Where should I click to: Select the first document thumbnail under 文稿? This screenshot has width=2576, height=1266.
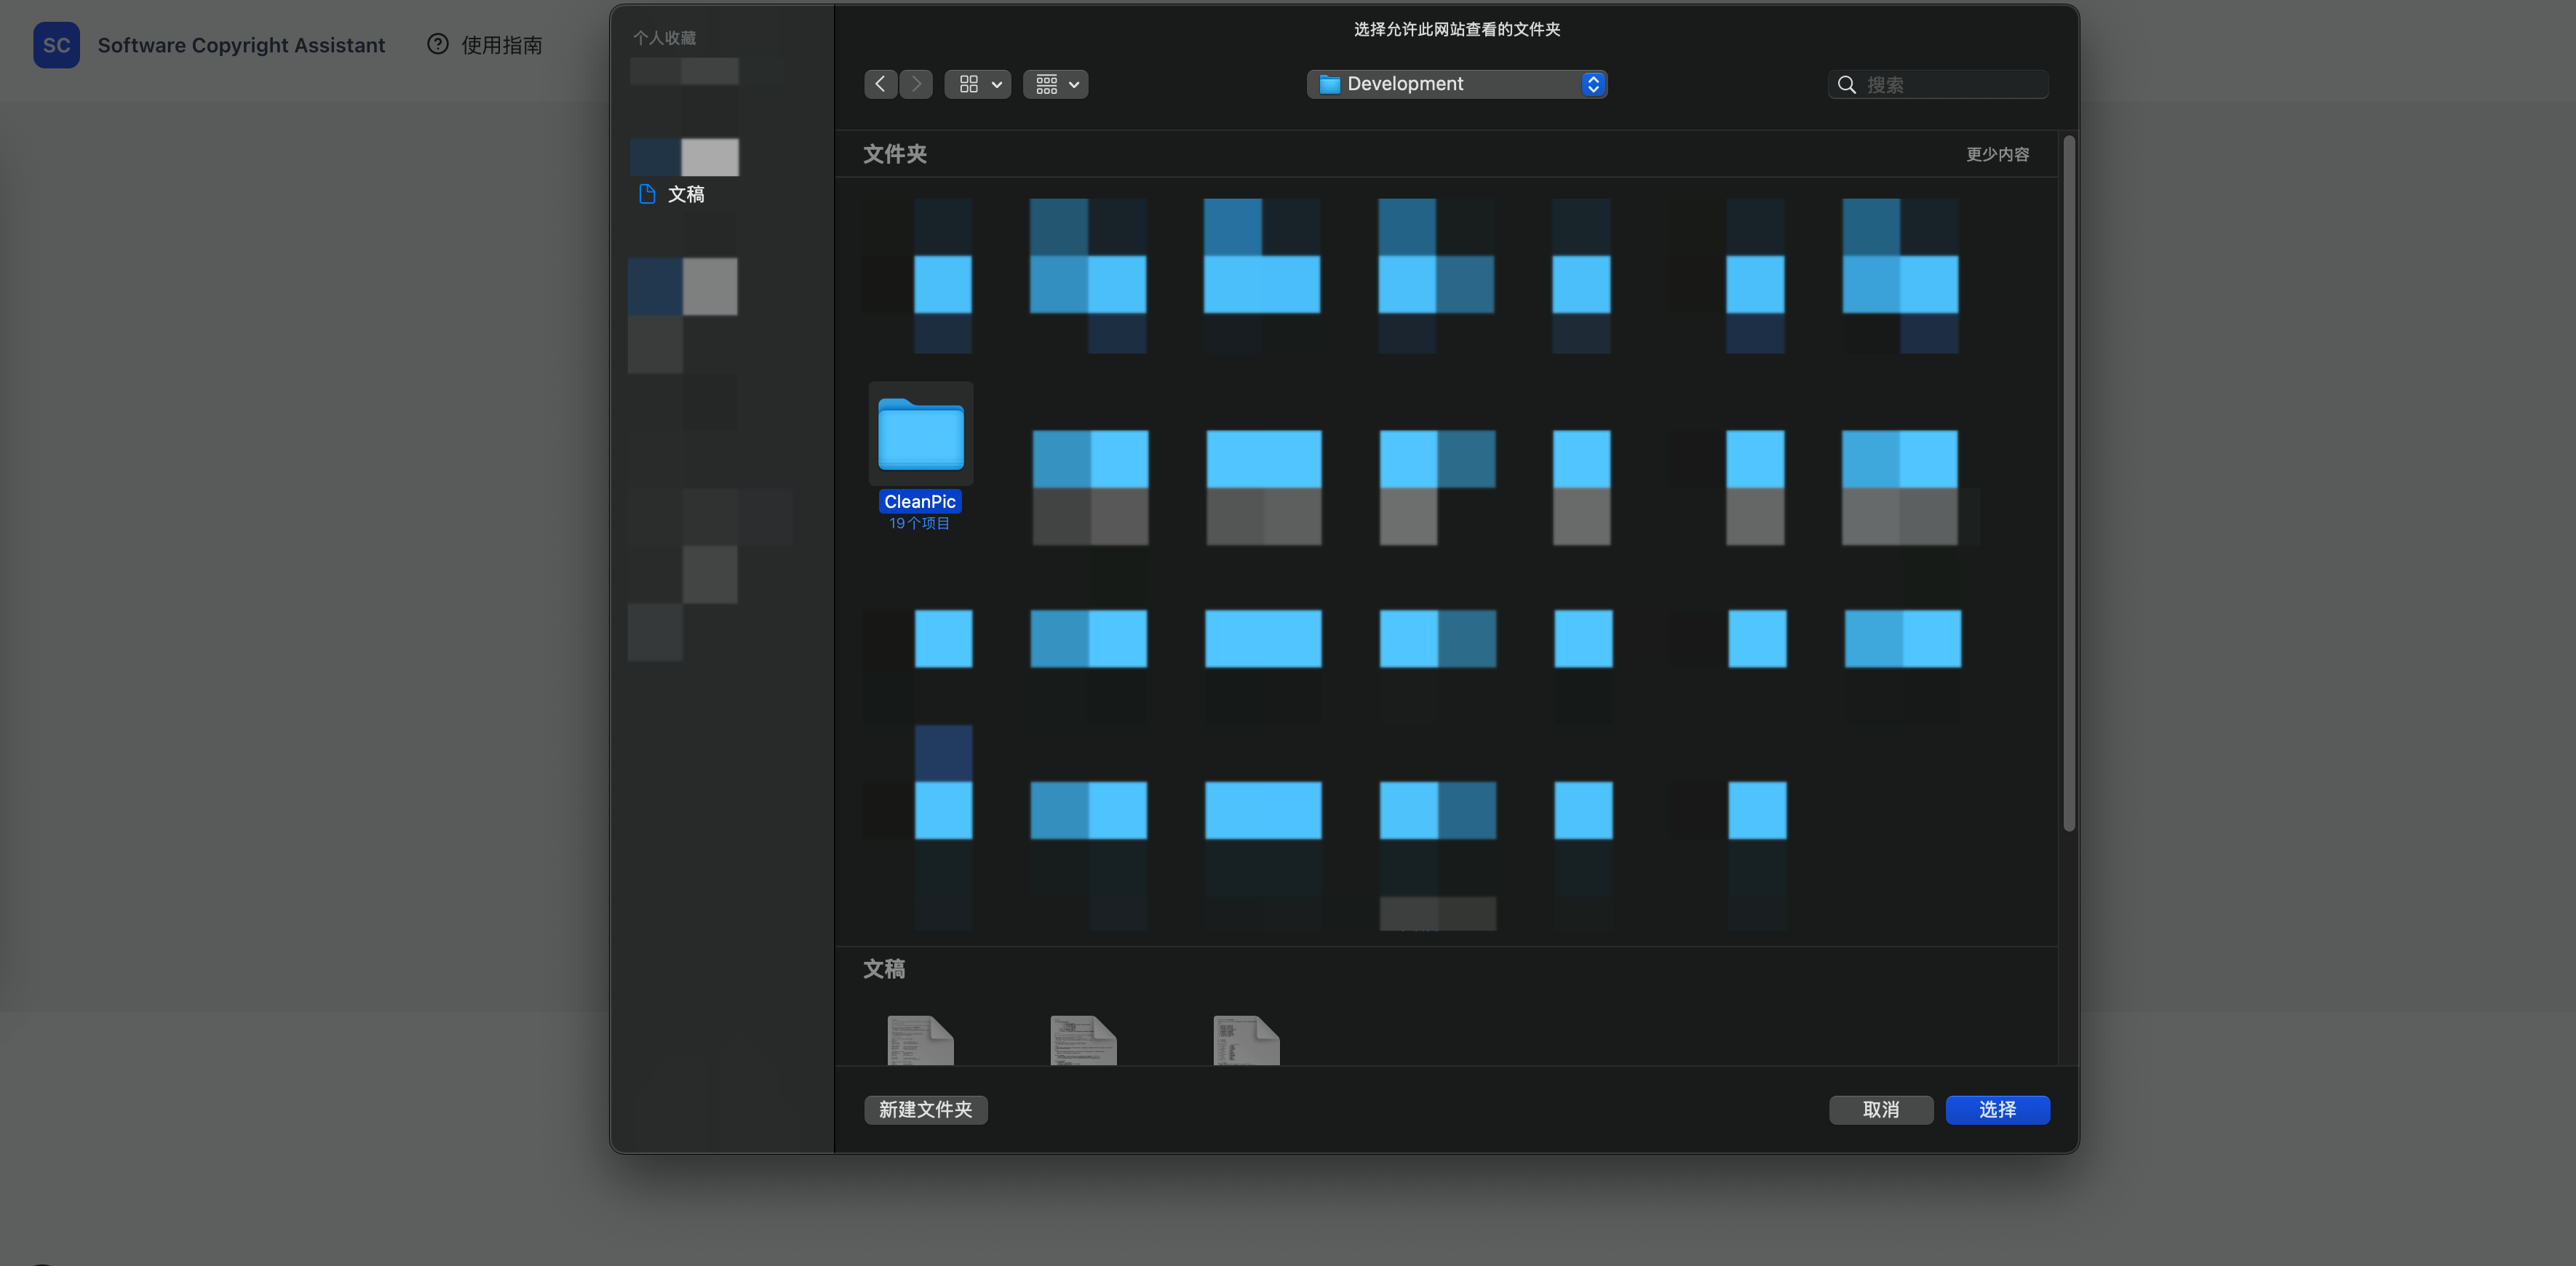(x=920, y=1040)
